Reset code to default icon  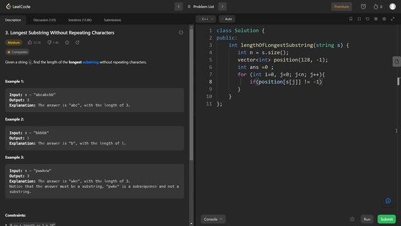(368, 19)
